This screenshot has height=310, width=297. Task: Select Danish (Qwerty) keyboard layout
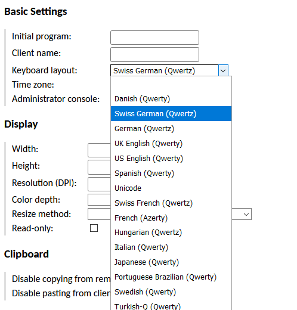[171, 99]
